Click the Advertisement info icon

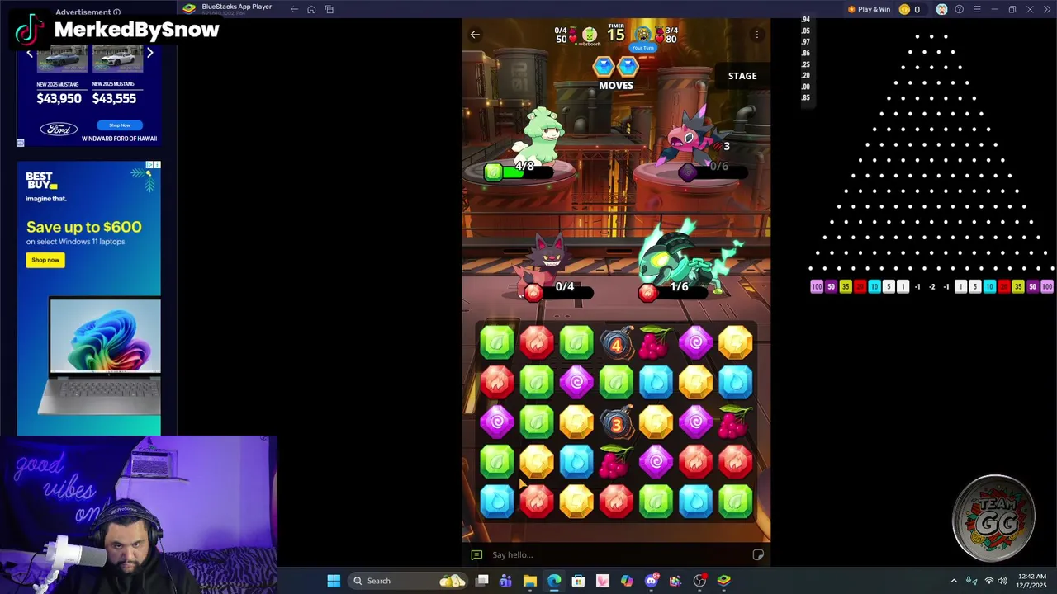116,12
